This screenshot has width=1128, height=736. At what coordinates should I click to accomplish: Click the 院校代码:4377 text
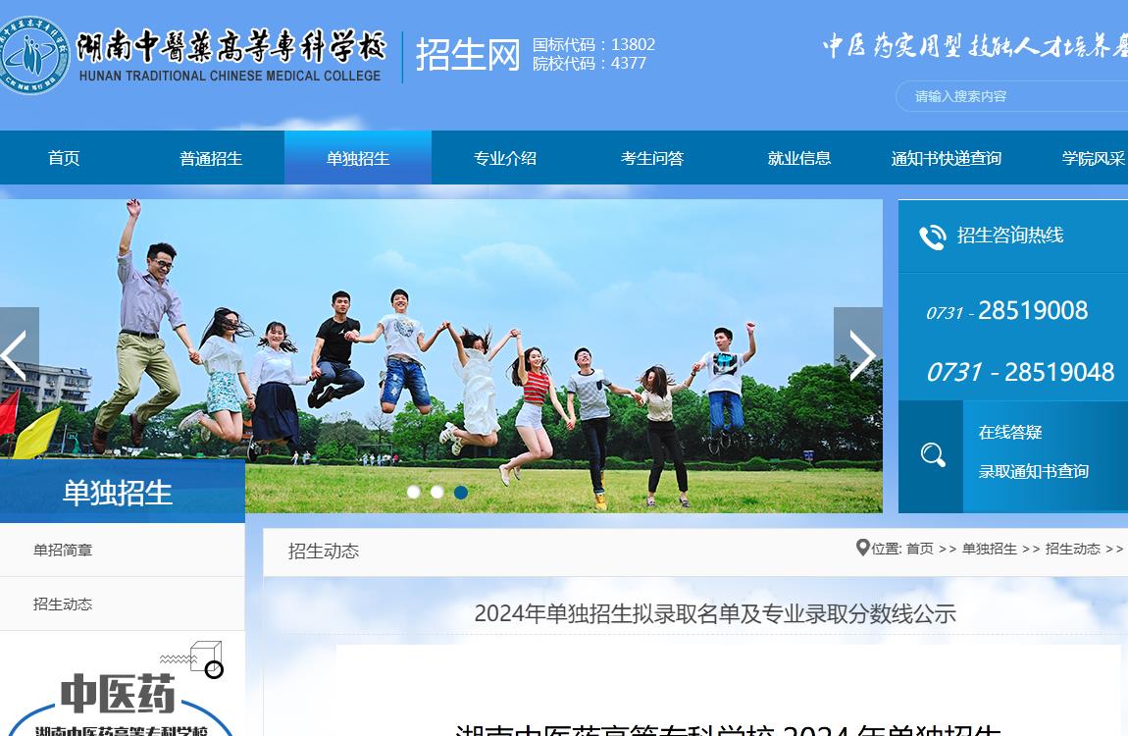[590, 64]
